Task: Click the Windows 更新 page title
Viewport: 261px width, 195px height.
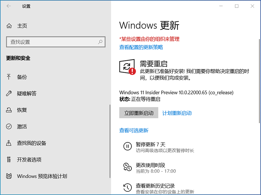Action: coord(149,25)
